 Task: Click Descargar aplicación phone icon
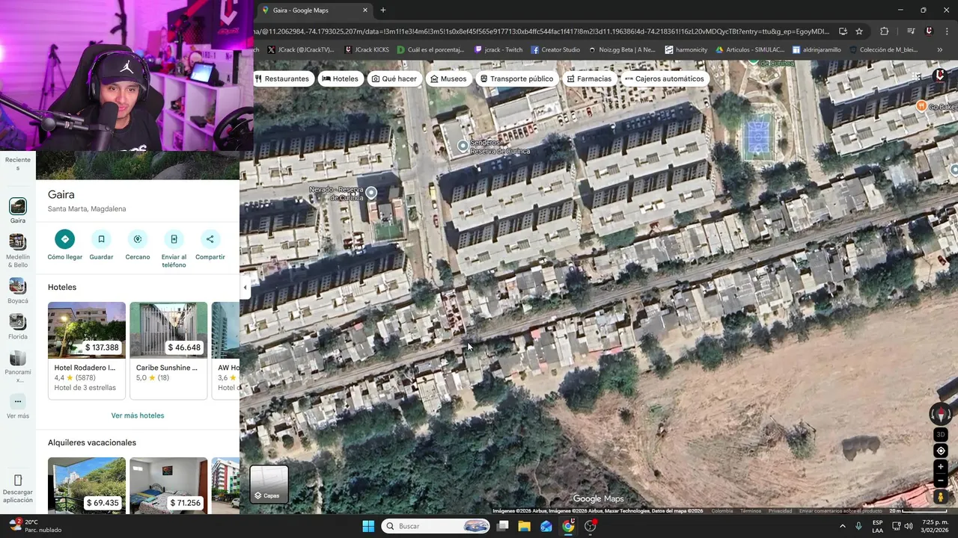pos(18,480)
